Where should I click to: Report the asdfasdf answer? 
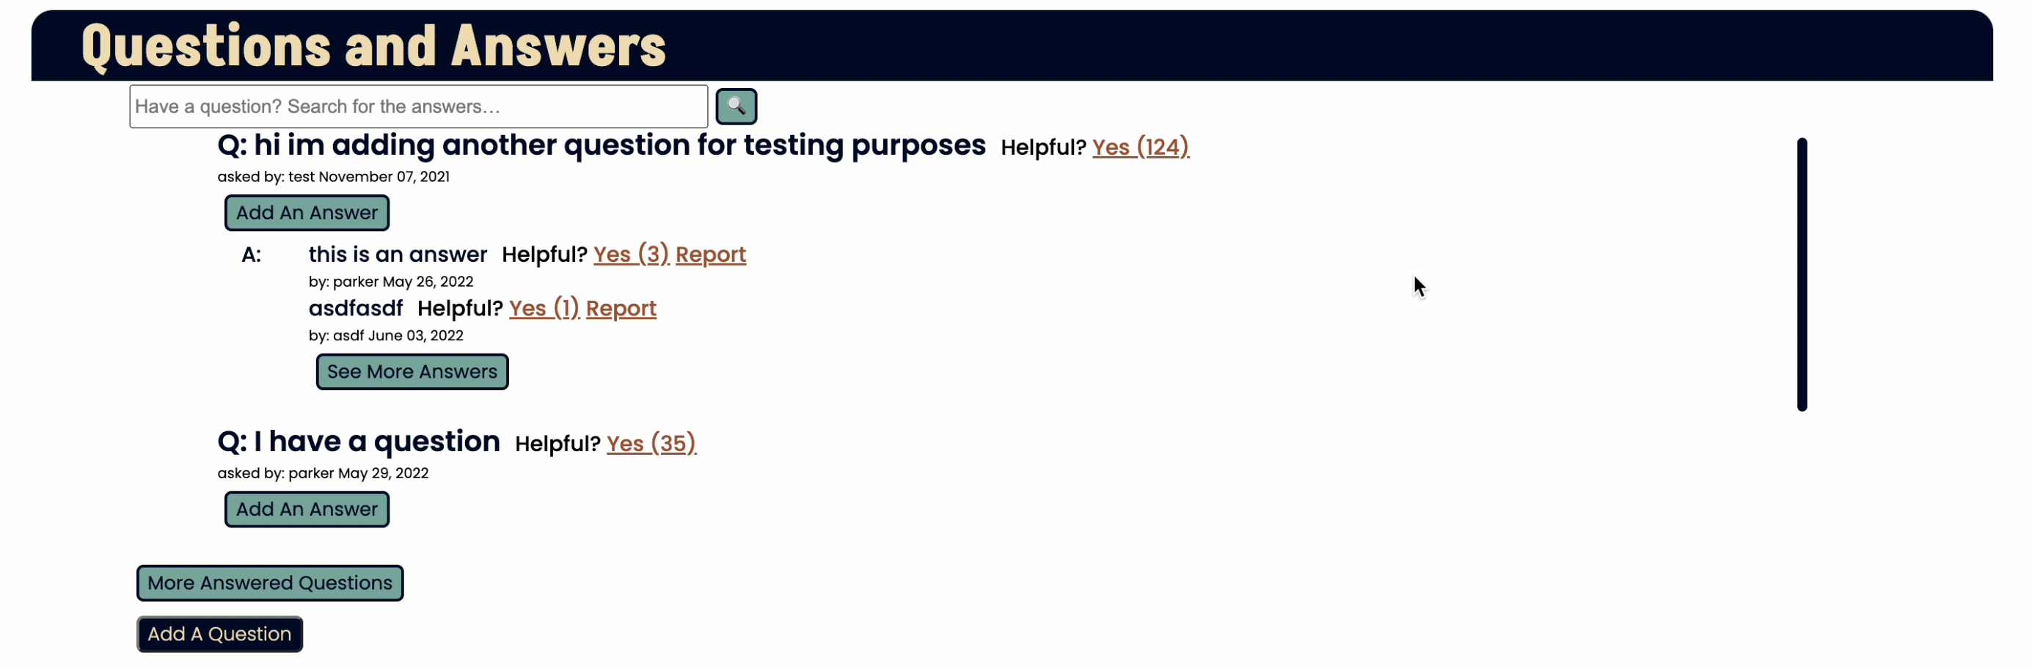tap(621, 307)
